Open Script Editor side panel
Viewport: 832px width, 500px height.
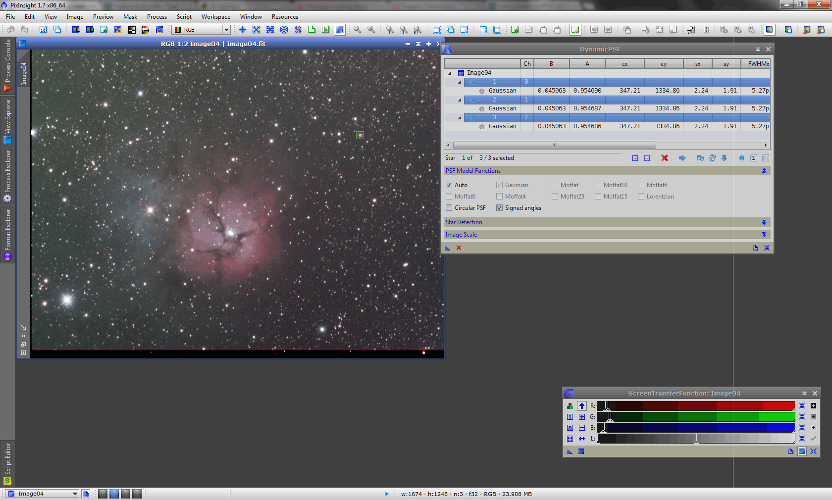coord(7,463)
